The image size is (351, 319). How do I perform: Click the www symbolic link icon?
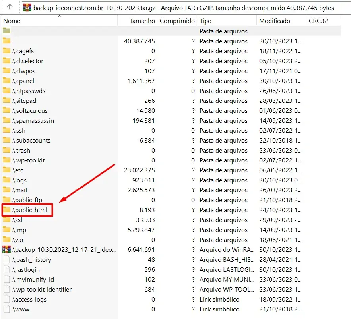6,309
